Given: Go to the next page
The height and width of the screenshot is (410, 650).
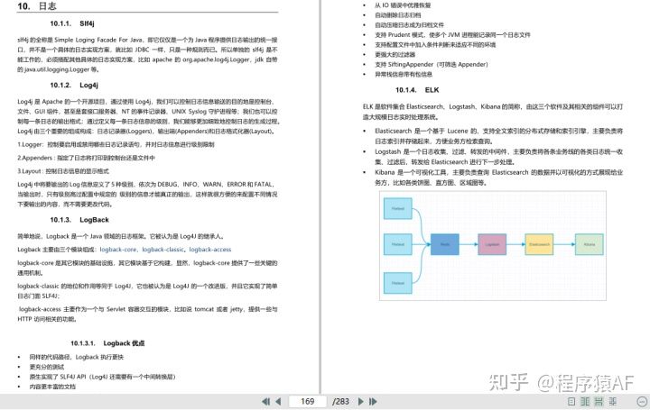Looking at the screenshot, I should 360,401.
